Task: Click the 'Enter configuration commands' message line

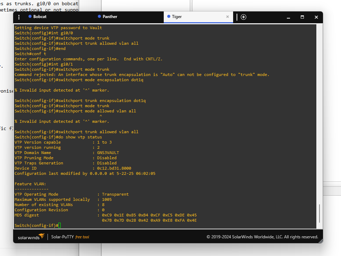Action: [88, 59]
